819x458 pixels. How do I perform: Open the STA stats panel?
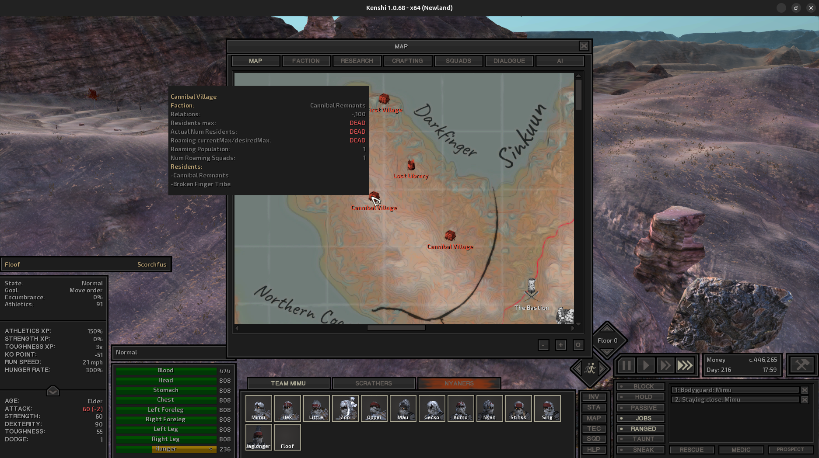pyautogui.click(x=594, y=407)
